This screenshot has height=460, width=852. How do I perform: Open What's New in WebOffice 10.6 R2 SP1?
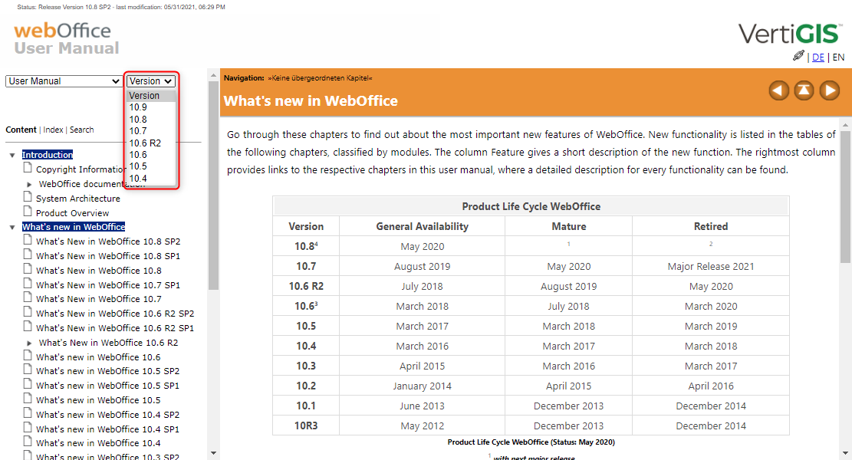click(x=115, y=328)
